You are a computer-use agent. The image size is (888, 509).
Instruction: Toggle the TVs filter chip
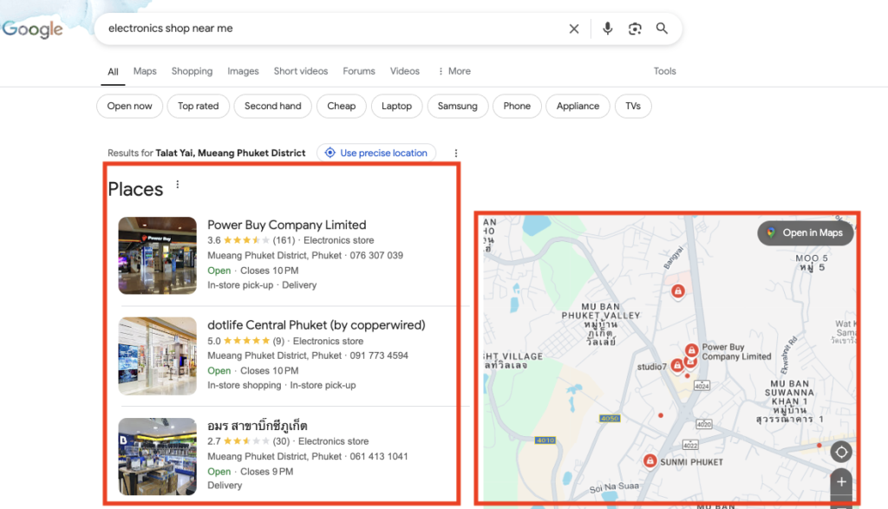coord(633,106)
